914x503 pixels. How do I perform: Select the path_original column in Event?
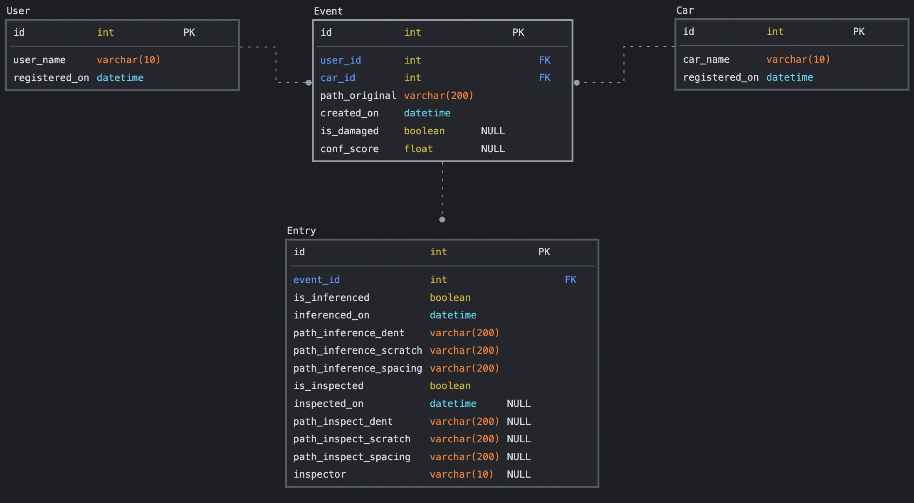358,95
